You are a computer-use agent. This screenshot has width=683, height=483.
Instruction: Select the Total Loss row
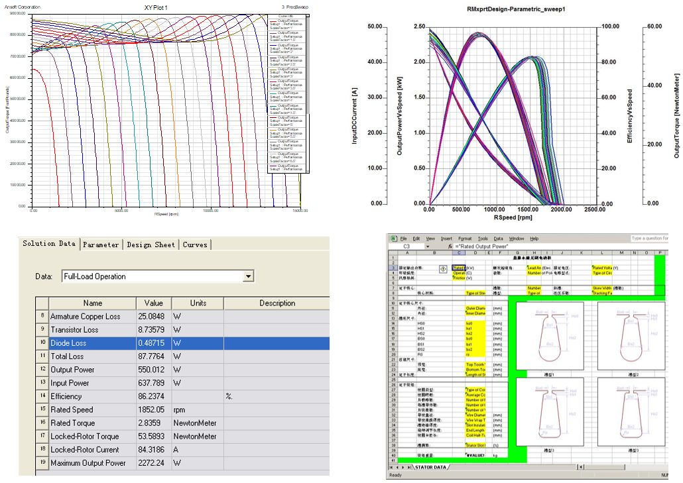(x=183, y=356)
